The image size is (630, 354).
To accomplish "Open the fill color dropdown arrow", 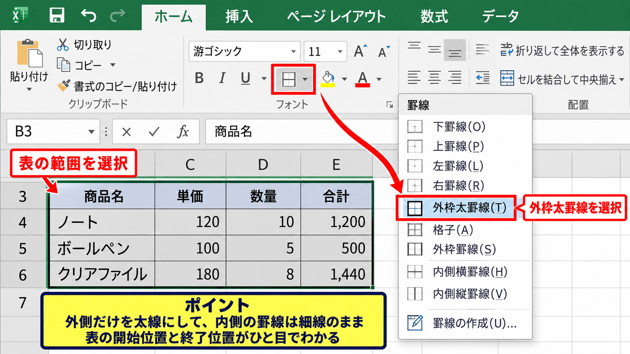I will point(344,79).
